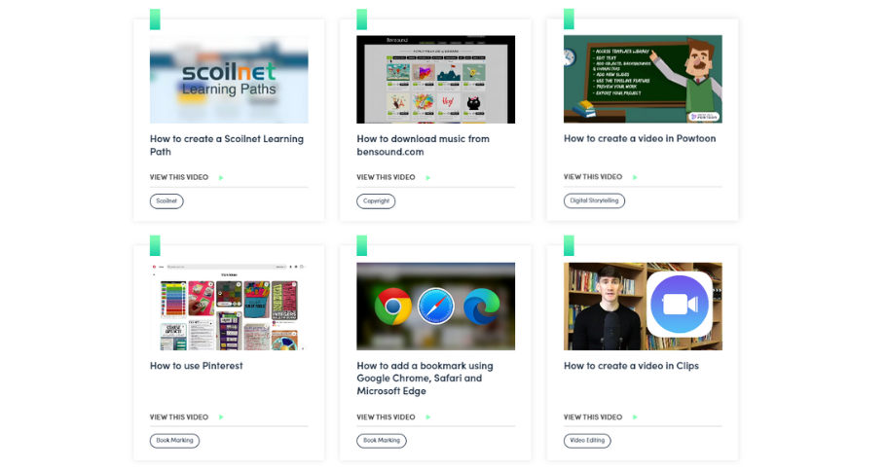Image resolution: width=887 pixels, height=470 pixels.
Task: Open the Scoilnet Learning Paths thumbnail
Action: point(229,80)
